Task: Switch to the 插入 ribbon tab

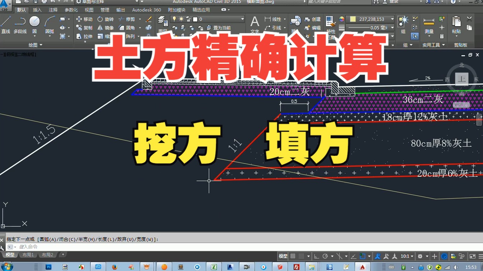Action: pyautogui.click(x=37, y=10)
